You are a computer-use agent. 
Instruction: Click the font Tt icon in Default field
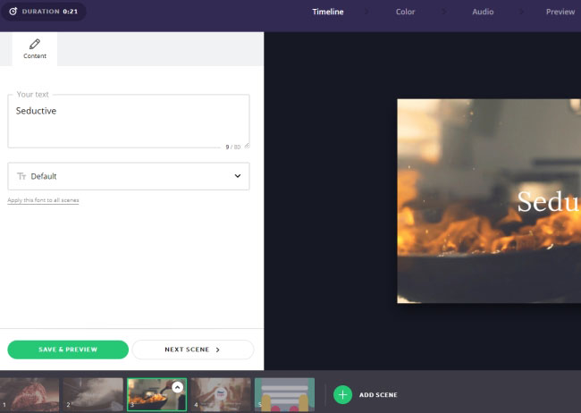point(21,176)
